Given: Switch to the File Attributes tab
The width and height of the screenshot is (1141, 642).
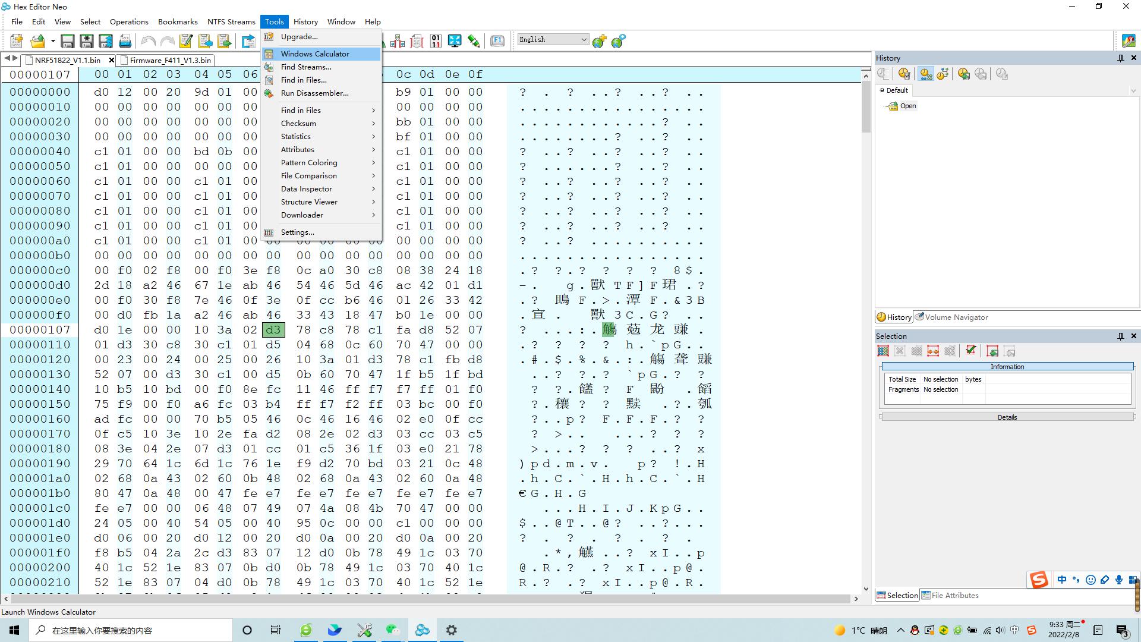Looking at the screenshot, I should (x=950, y=595).
